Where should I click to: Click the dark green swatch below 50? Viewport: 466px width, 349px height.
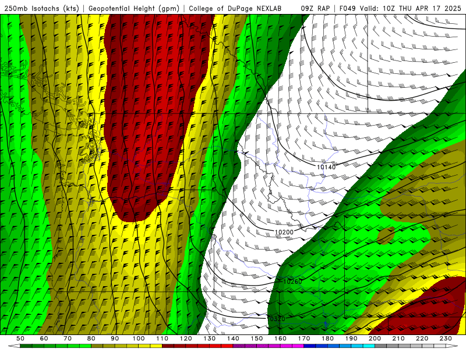tap(26, 346)
